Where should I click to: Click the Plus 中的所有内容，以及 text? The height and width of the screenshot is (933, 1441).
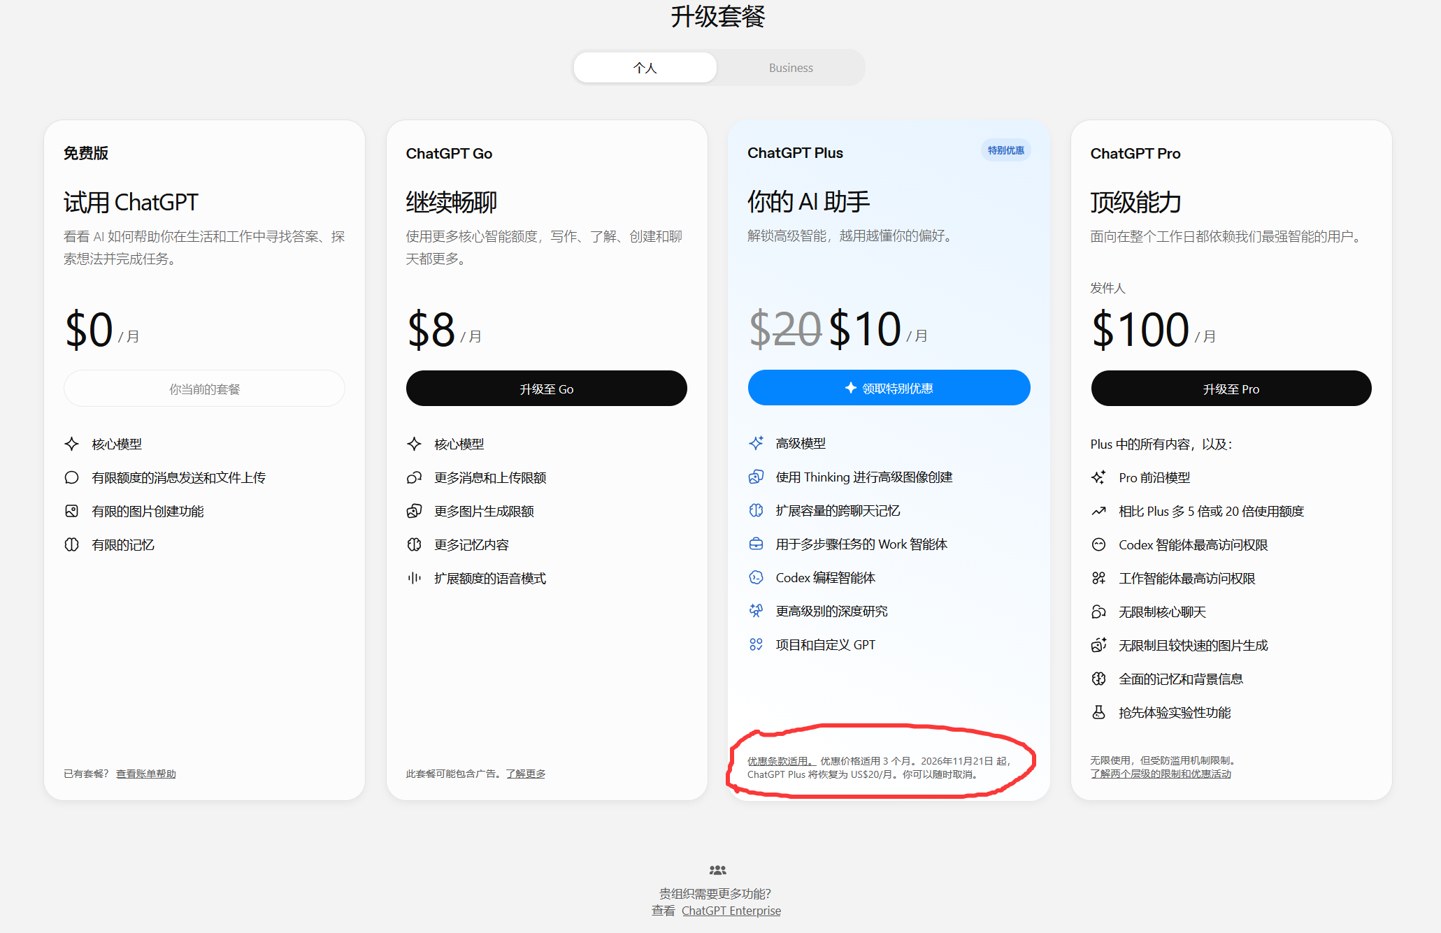pyautogui.click(x=1161, y=444)
